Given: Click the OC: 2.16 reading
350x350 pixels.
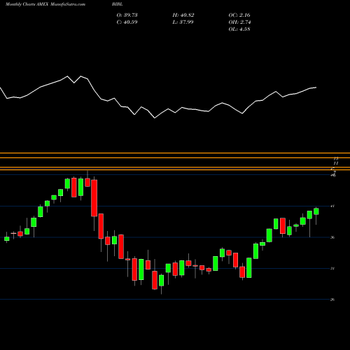Looking at the screenshot, I should (239, 15).
